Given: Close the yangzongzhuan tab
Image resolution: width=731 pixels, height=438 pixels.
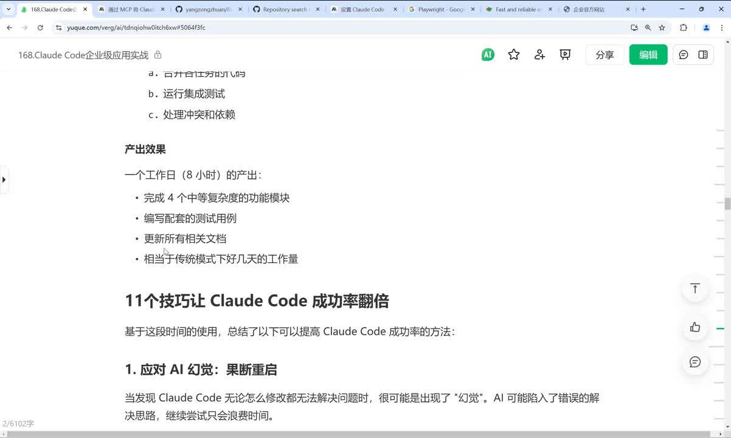Looking at the screenshot, I should 240,9.
